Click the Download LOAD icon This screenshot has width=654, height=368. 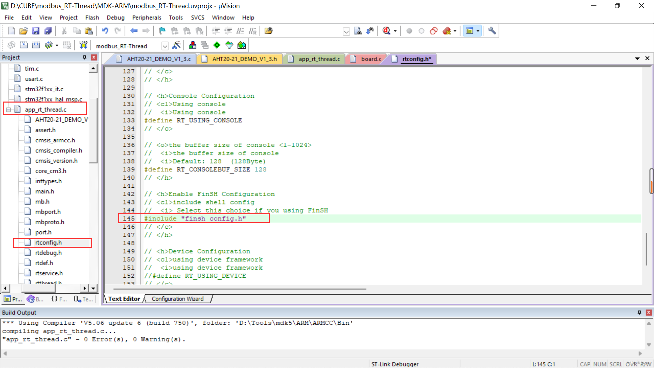[x=83, y=45]
